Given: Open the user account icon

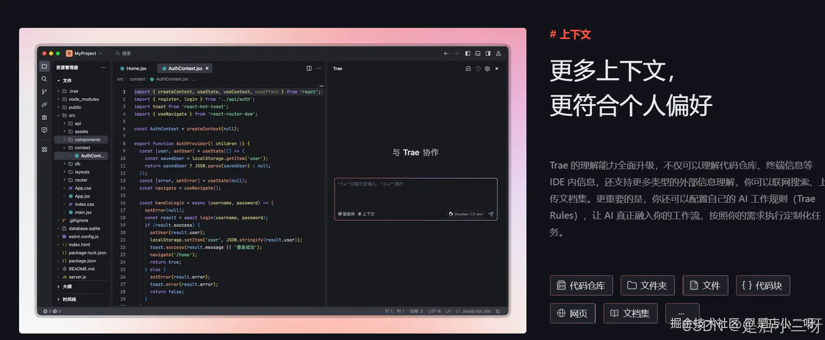Looking at the screenshot, I should pos(498,53).
